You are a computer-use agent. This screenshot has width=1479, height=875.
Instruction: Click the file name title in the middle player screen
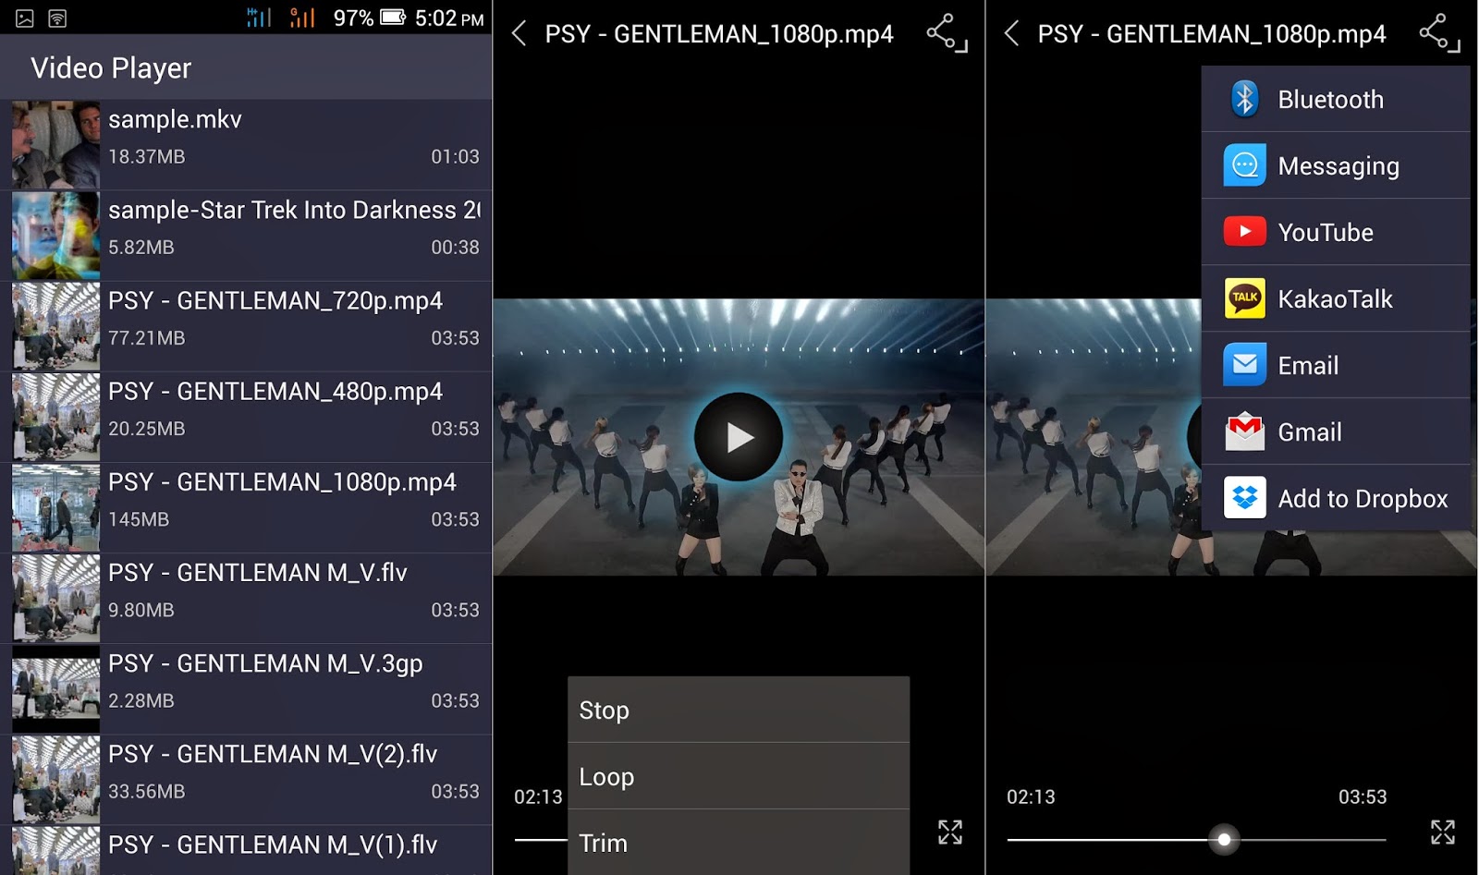pyautogui.click(x=719, y=34)
